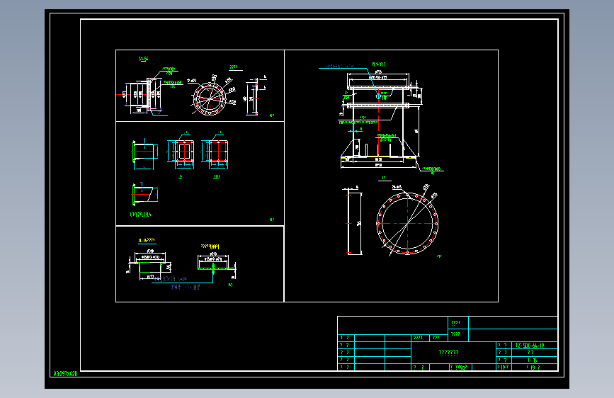Select the green U-shaped channel section view

pyautogui.click(x=150, y=267)
